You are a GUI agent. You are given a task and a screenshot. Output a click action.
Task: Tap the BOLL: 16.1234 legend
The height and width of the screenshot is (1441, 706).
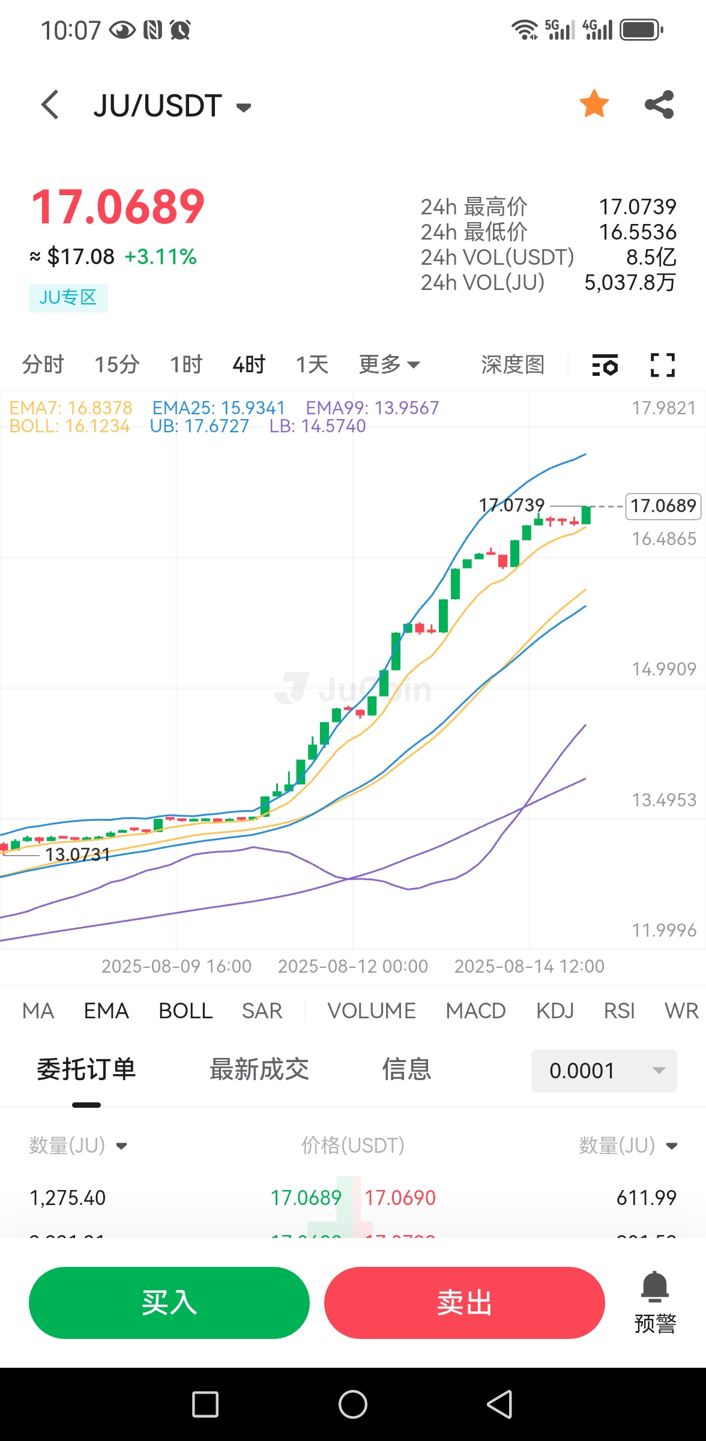(70, 426)
